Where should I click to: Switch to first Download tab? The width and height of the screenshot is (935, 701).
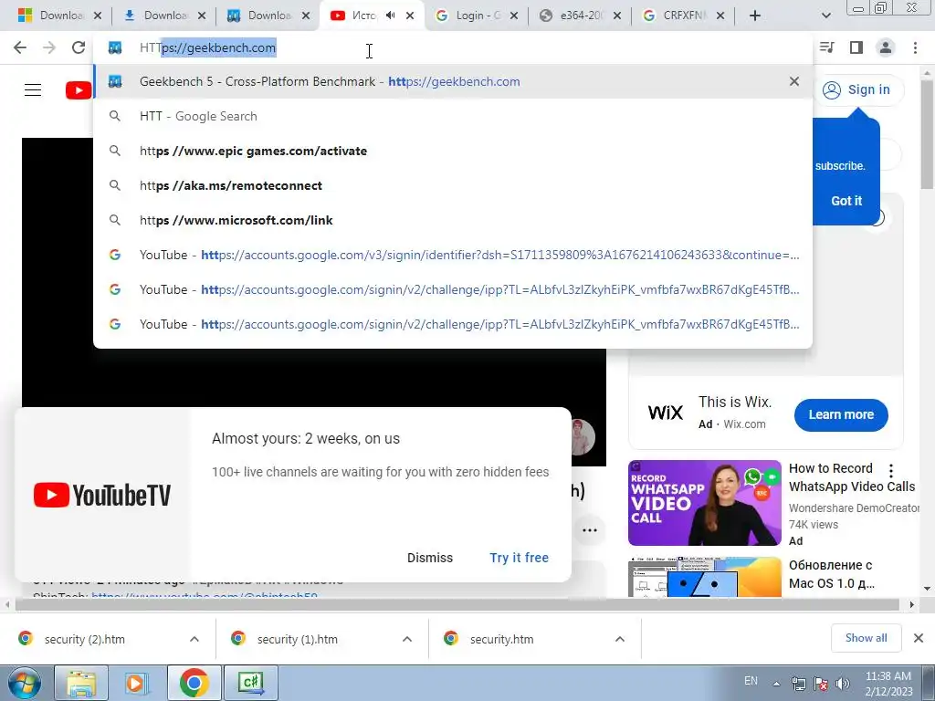pos(59,16)
